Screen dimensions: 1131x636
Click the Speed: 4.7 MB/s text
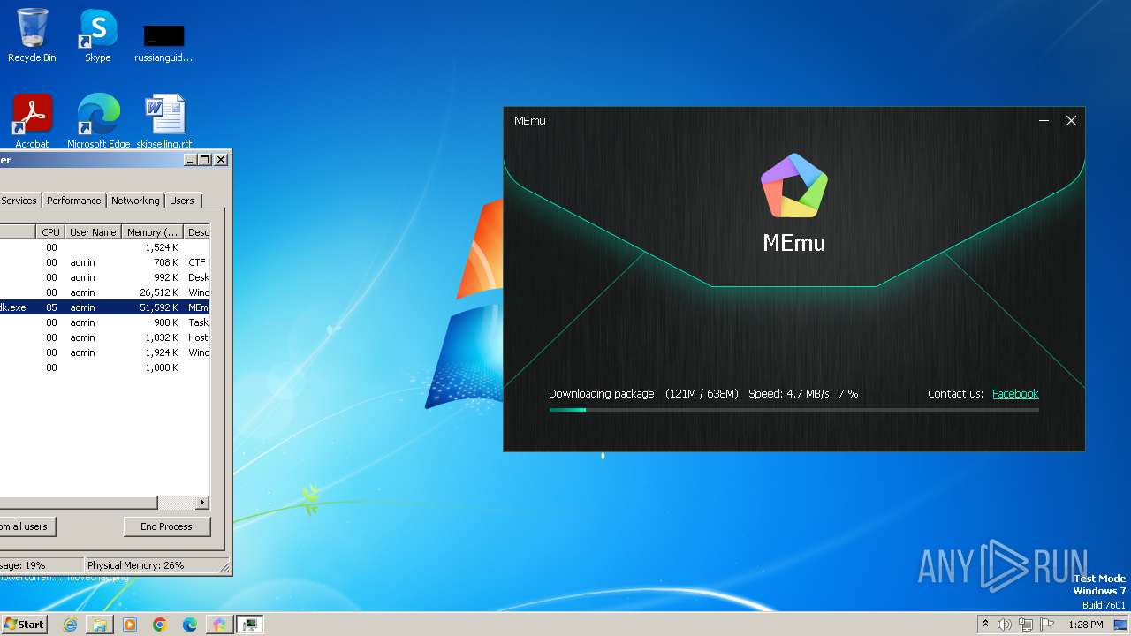[788, 394]
